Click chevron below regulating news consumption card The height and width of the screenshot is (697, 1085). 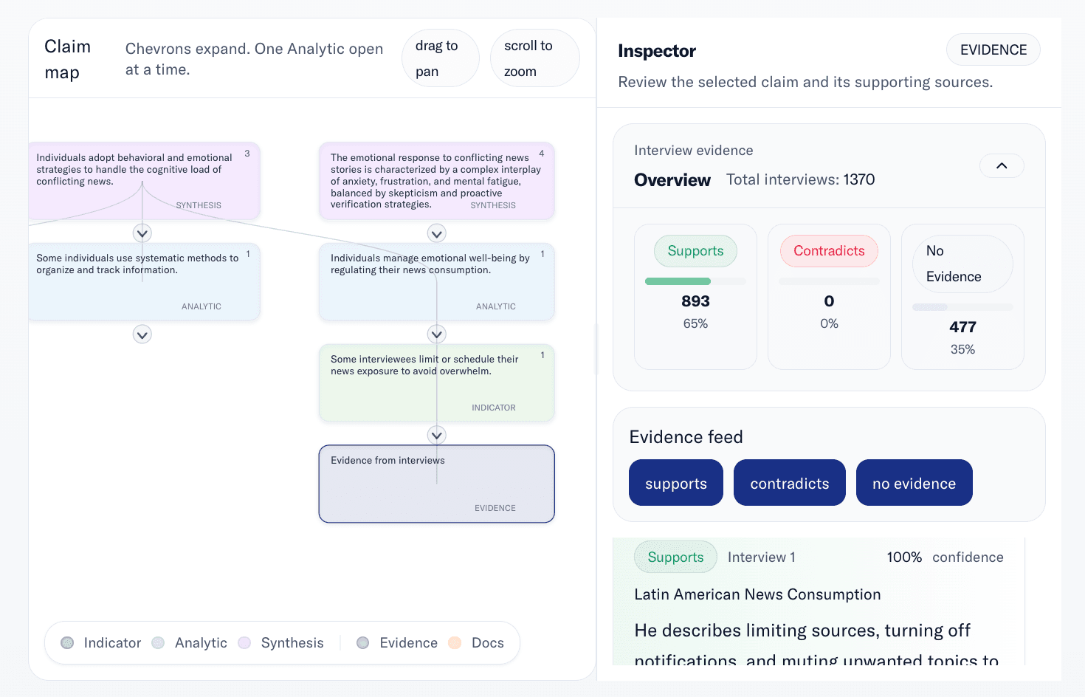(x=437, y=334)
